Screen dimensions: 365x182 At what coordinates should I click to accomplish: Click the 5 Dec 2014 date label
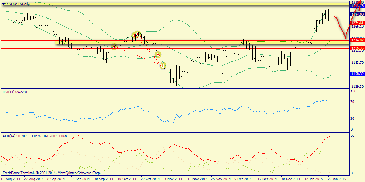click(243, 179)
